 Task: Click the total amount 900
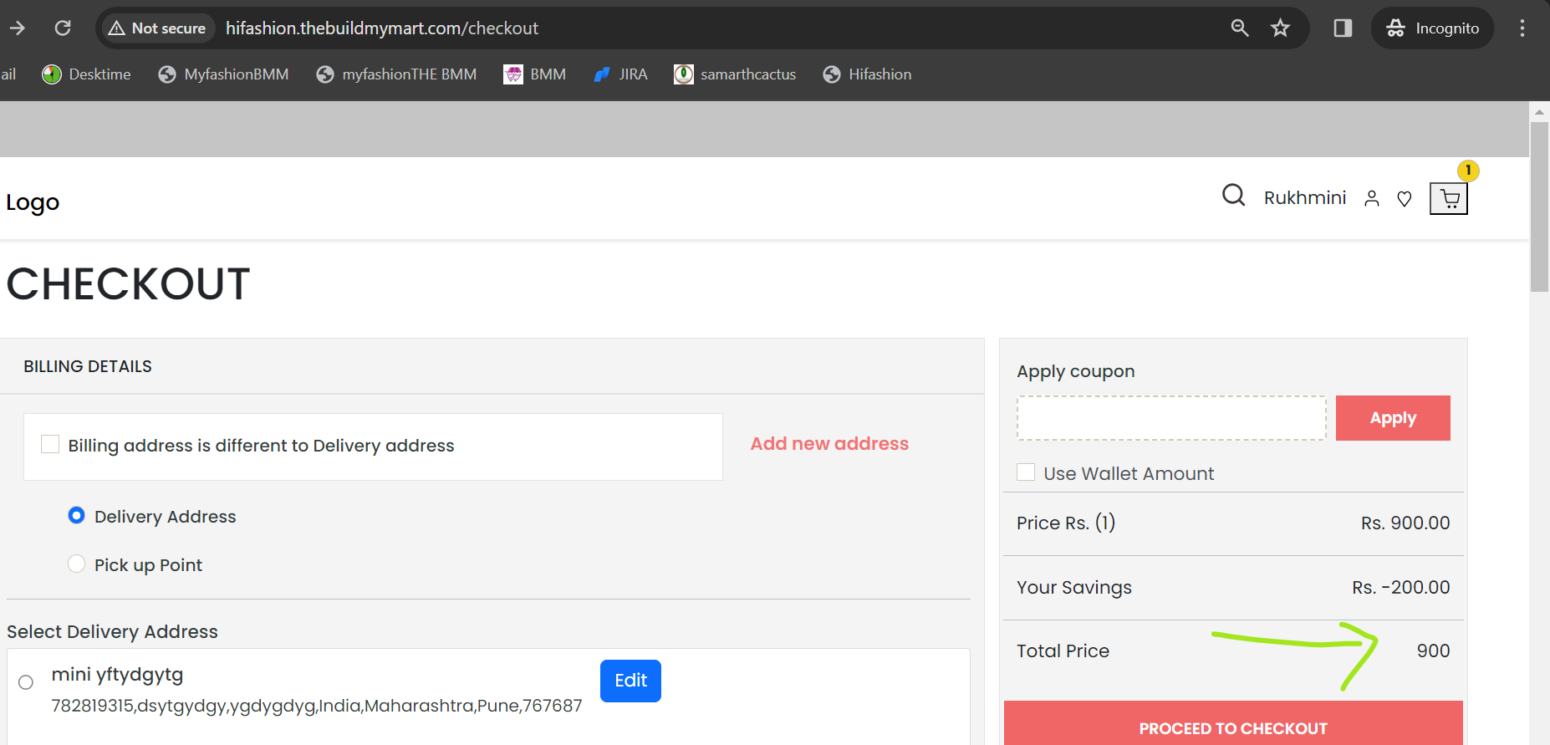tap(1433, 651)
